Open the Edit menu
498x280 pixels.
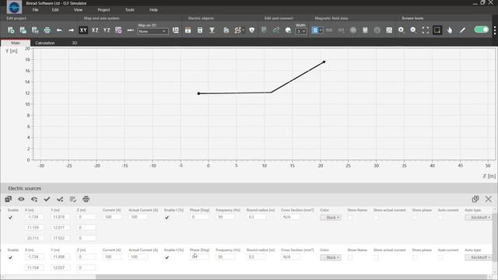(55, 10)
